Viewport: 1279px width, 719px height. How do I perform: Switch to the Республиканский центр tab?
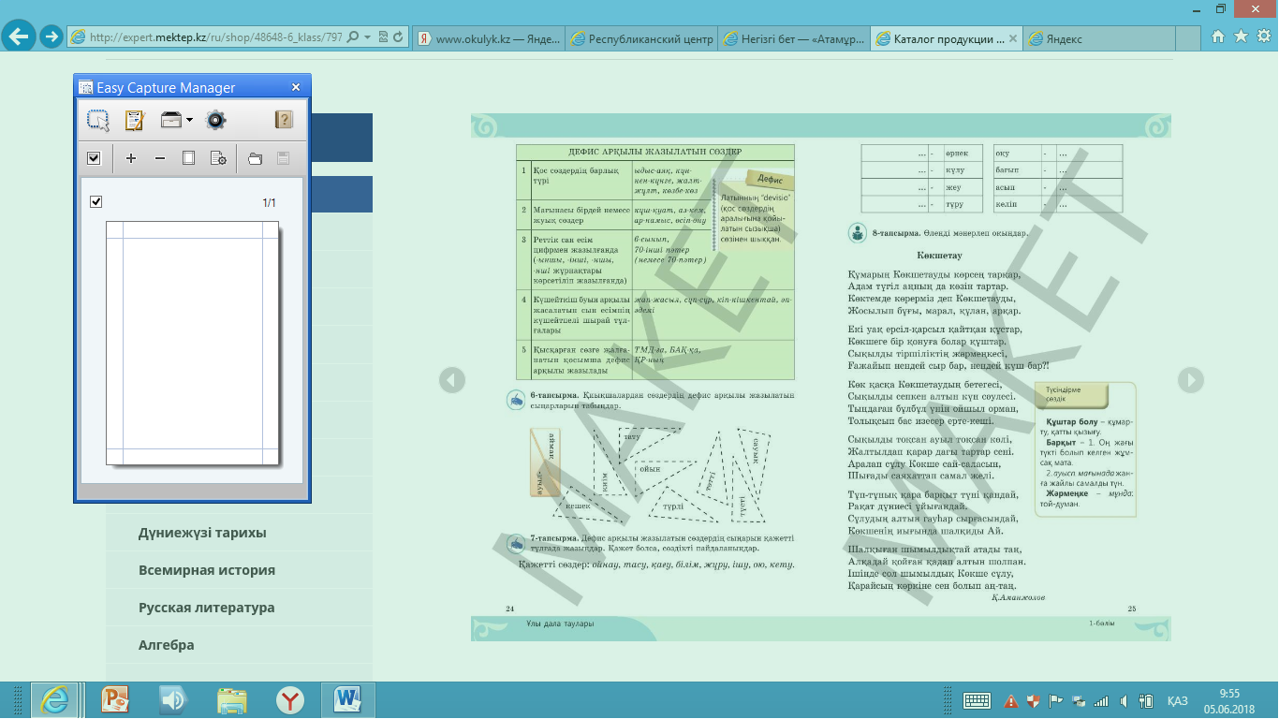click(x=641, y=38)
